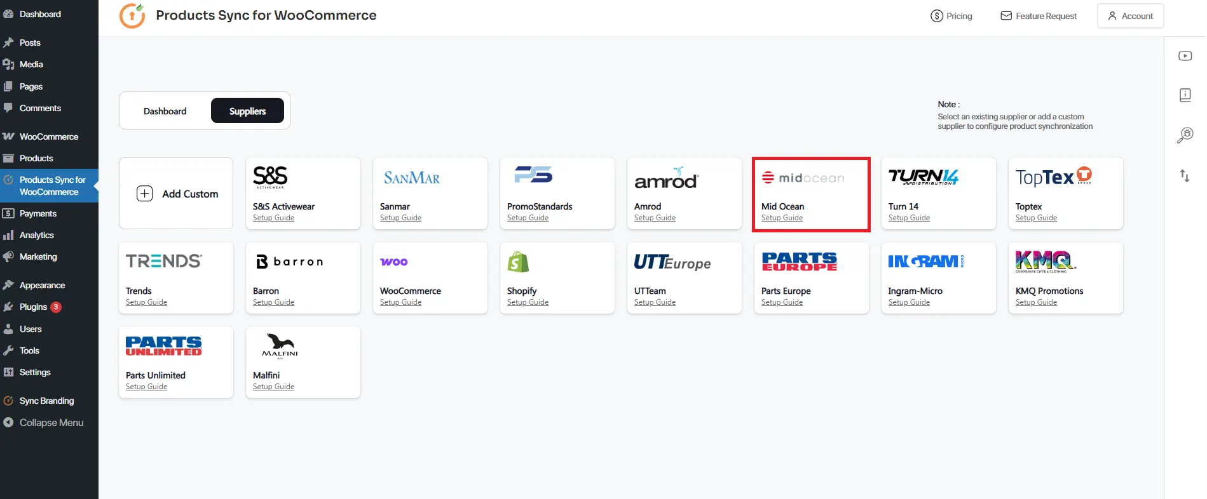Open Mid Ocean Setup Guide link
This screenshot has height=499, width=1207.
click(x=782, y=218)
